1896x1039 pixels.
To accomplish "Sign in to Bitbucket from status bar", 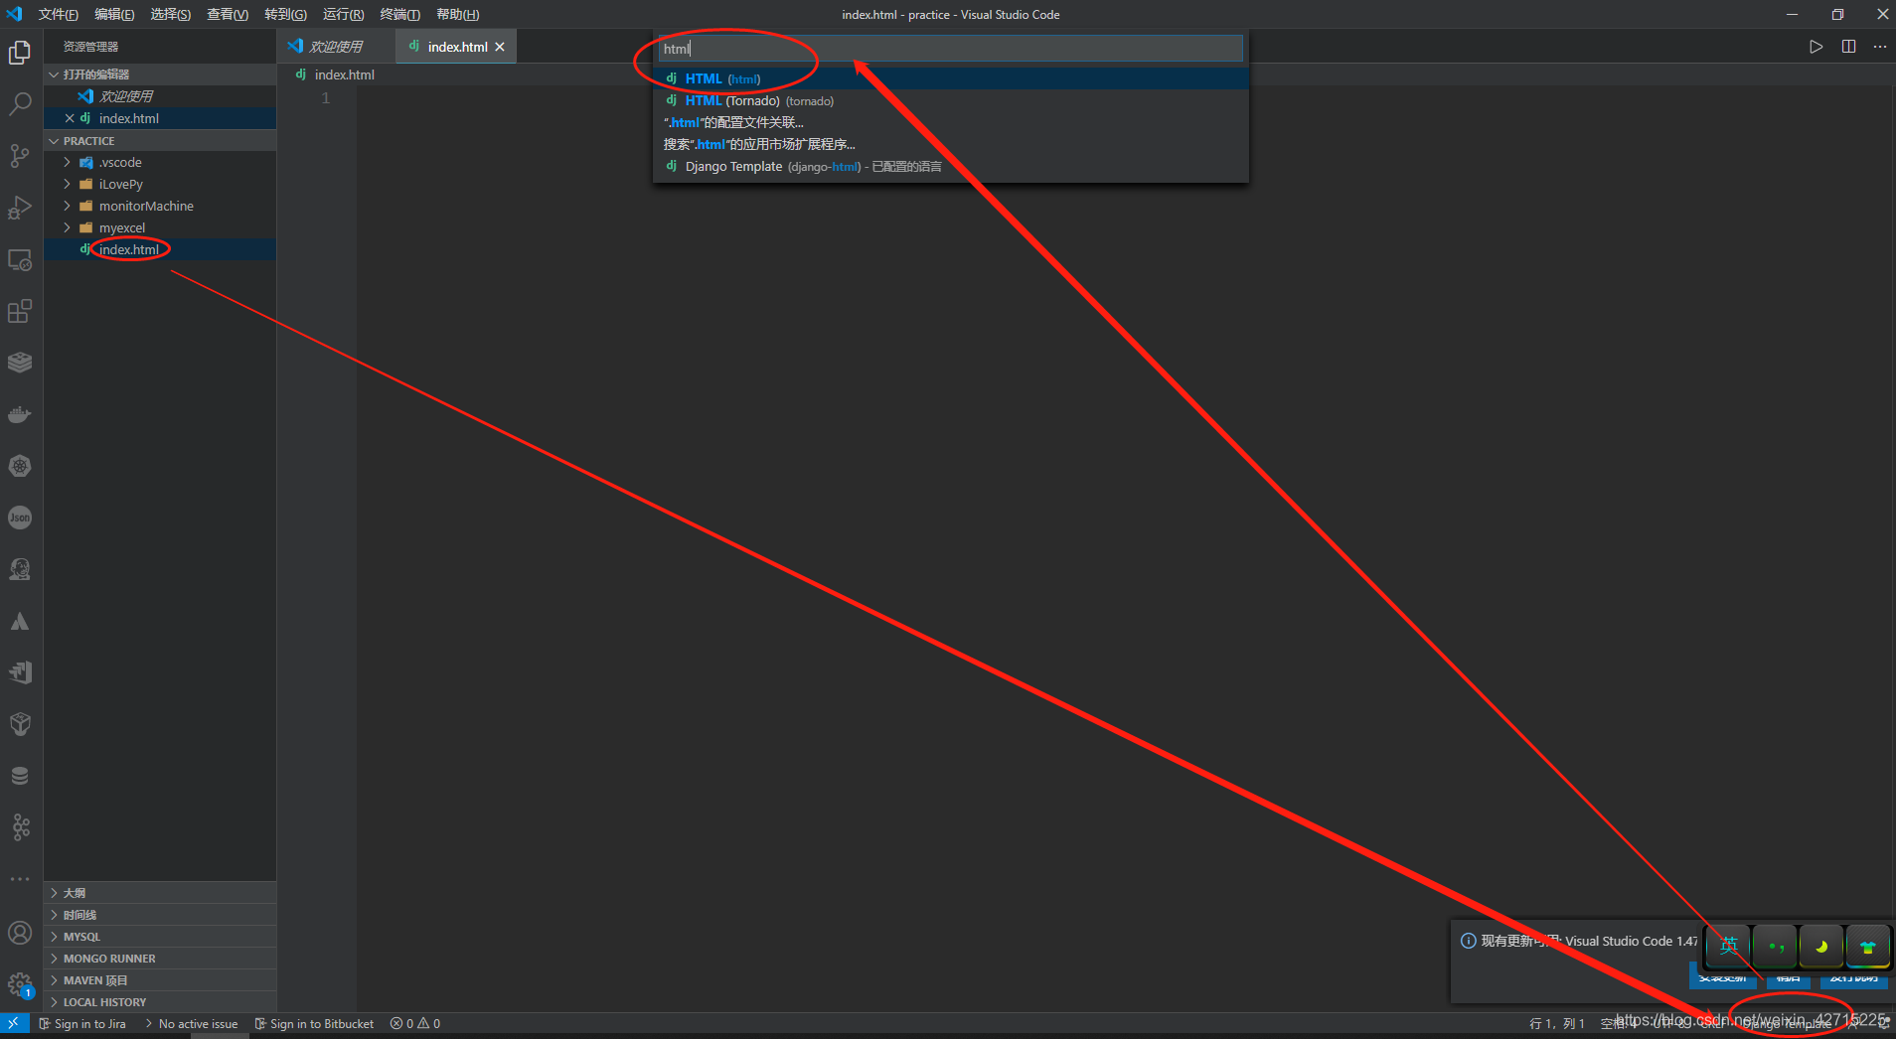I will coord(314,1023).
